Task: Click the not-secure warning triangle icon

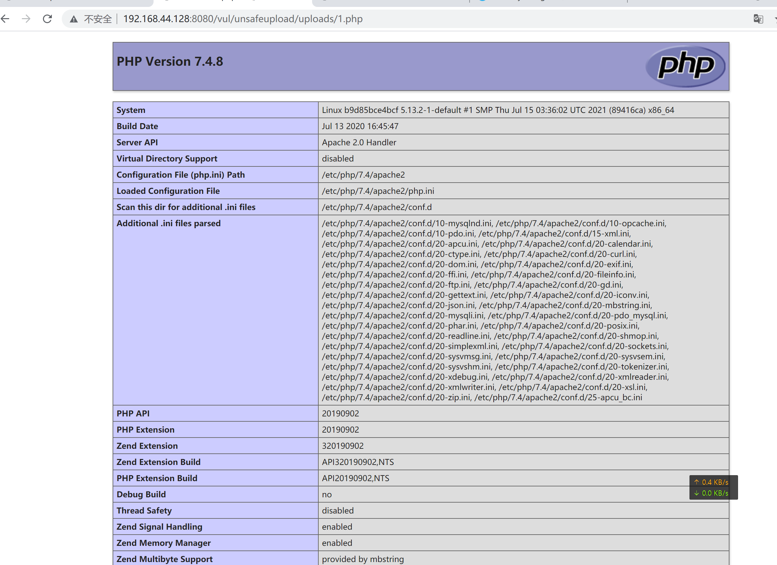Action: [x=74, y=19]
